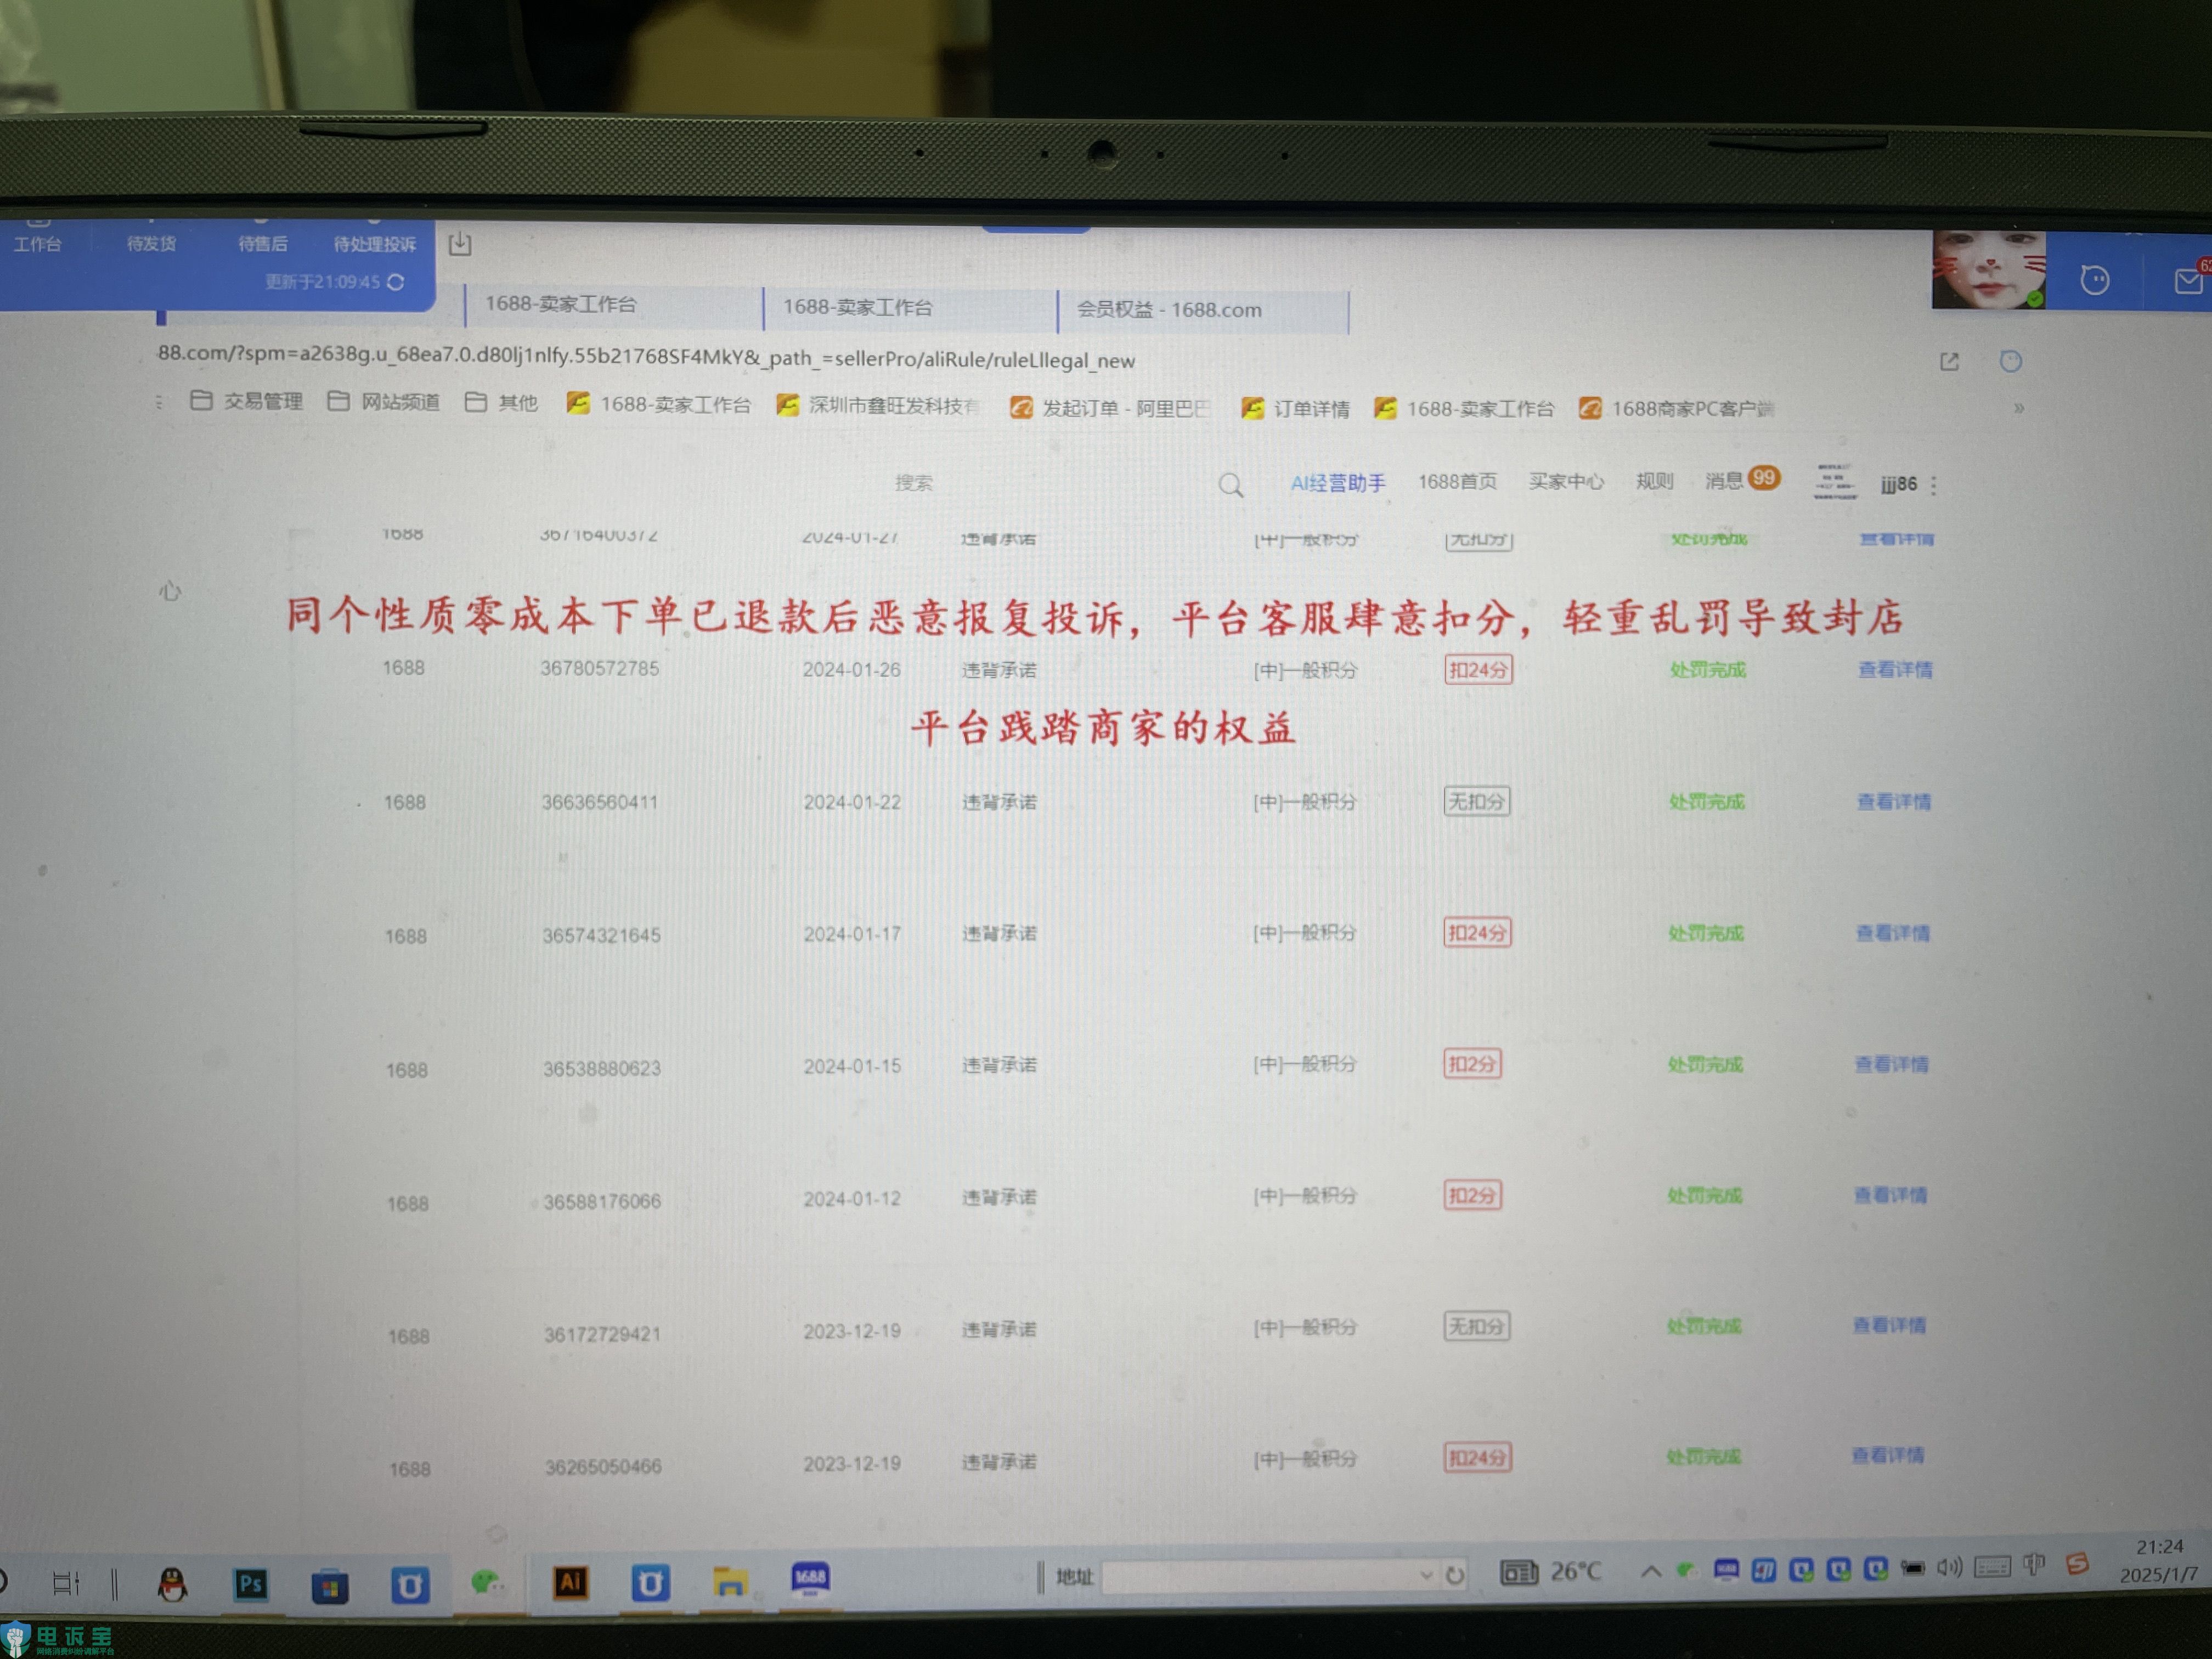Expand the taskbar address dropdown arrow

point(1426,1575)
